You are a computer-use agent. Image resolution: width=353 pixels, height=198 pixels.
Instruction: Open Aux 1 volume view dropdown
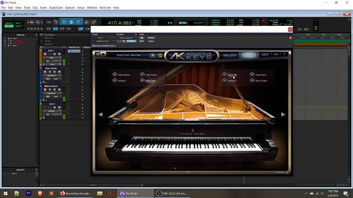(x=52, y=111)
